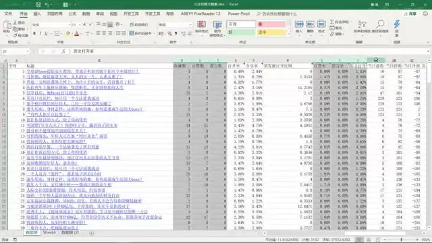The width and height of the screenshot is (432, 243).
Task: Increase the font size
Action: (x=85, y=24)
